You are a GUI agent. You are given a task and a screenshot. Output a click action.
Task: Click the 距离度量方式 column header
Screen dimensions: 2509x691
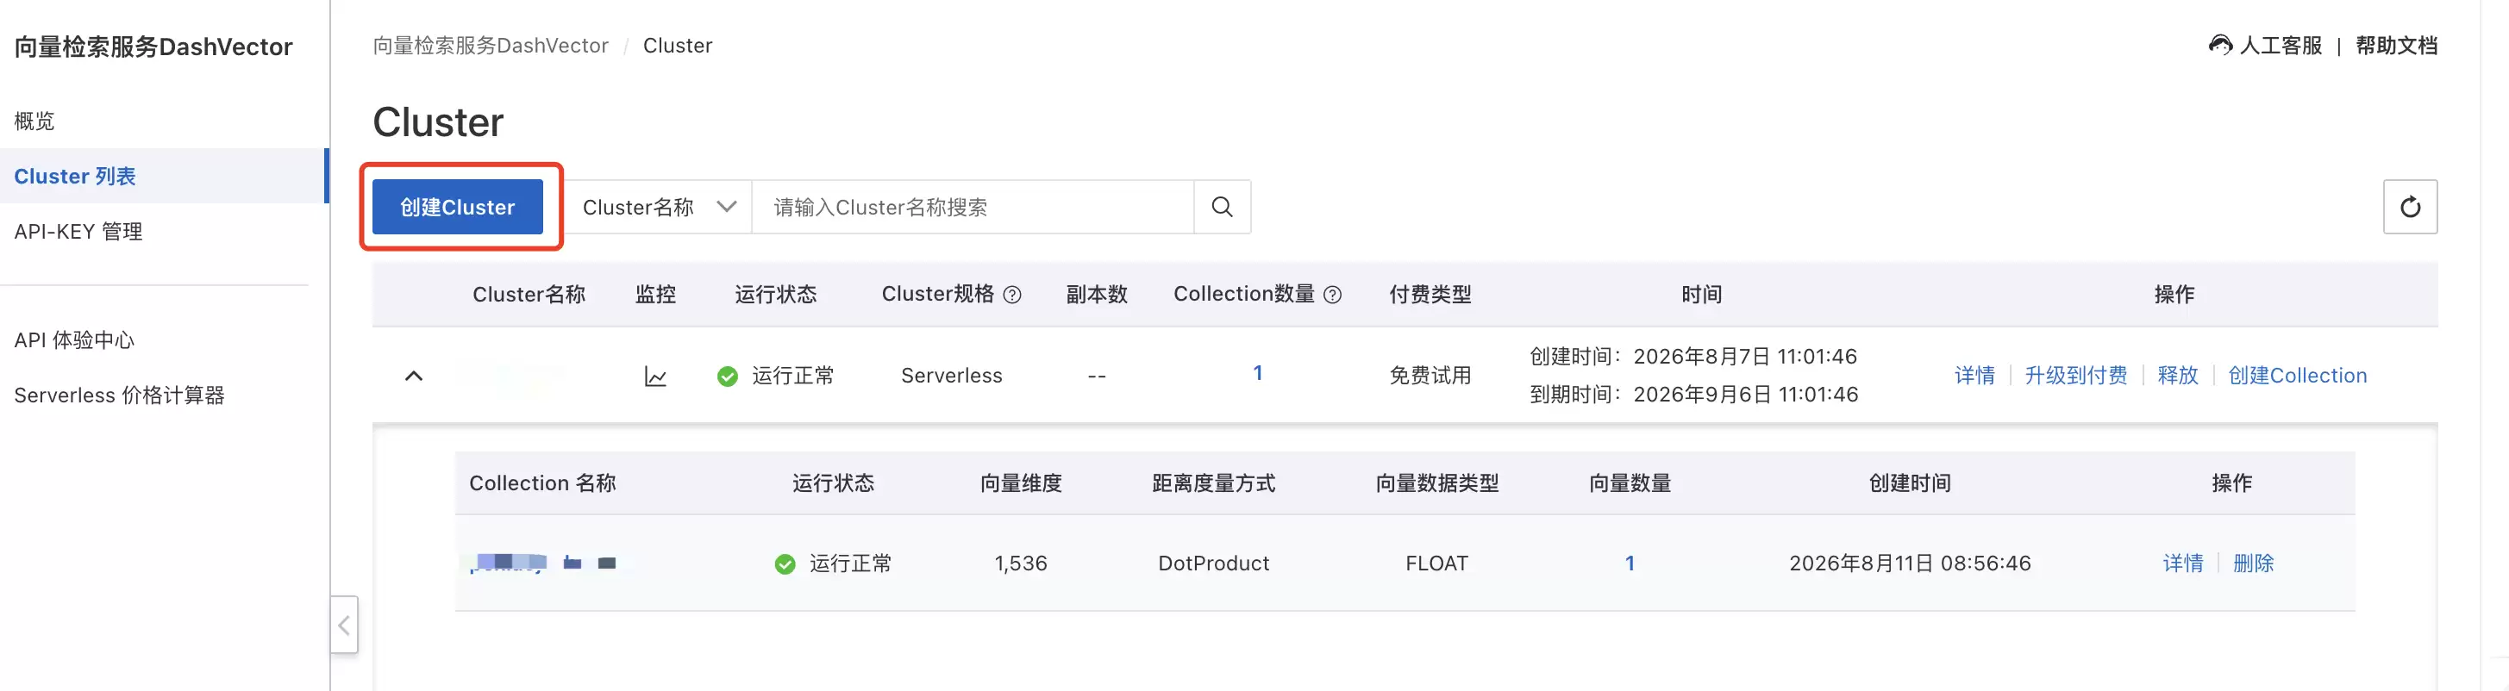[x=1214, y=482]
